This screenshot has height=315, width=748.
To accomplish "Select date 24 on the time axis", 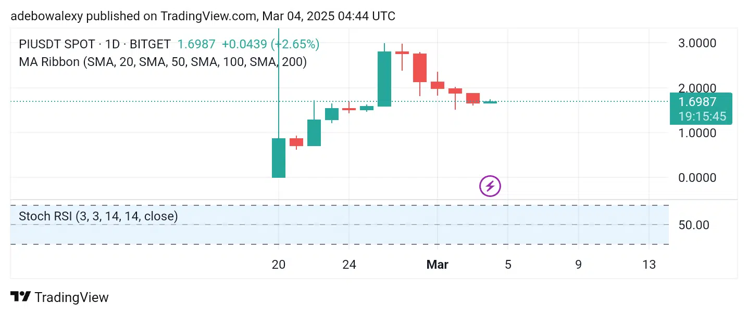I will point(349,265).
